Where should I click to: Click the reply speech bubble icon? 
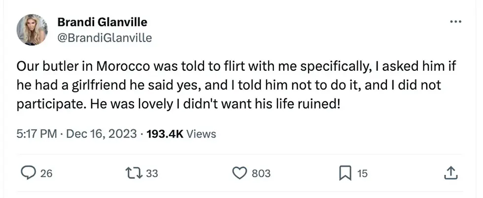click(x=29, y=172)
